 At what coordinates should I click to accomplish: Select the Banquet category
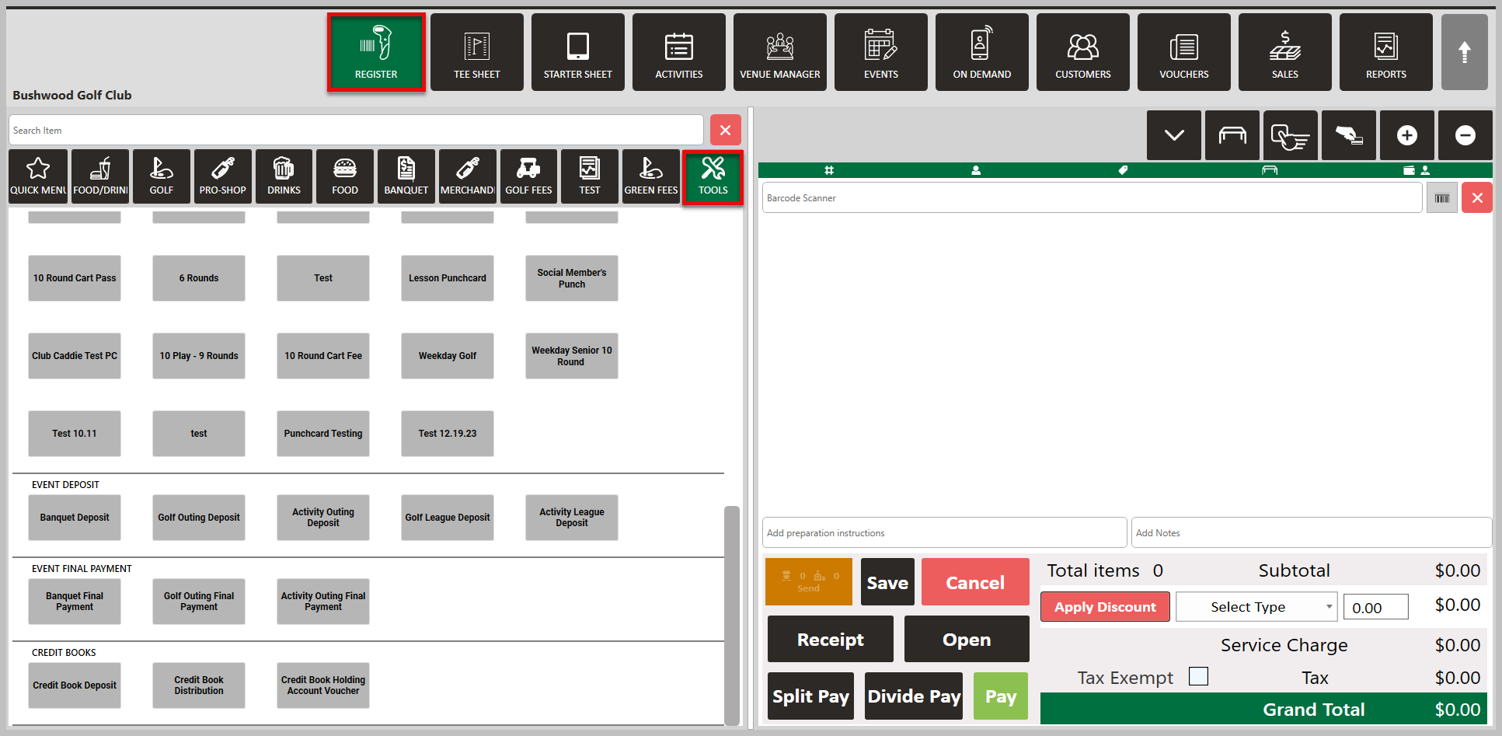pyautogui.click(x=406, y=176)
